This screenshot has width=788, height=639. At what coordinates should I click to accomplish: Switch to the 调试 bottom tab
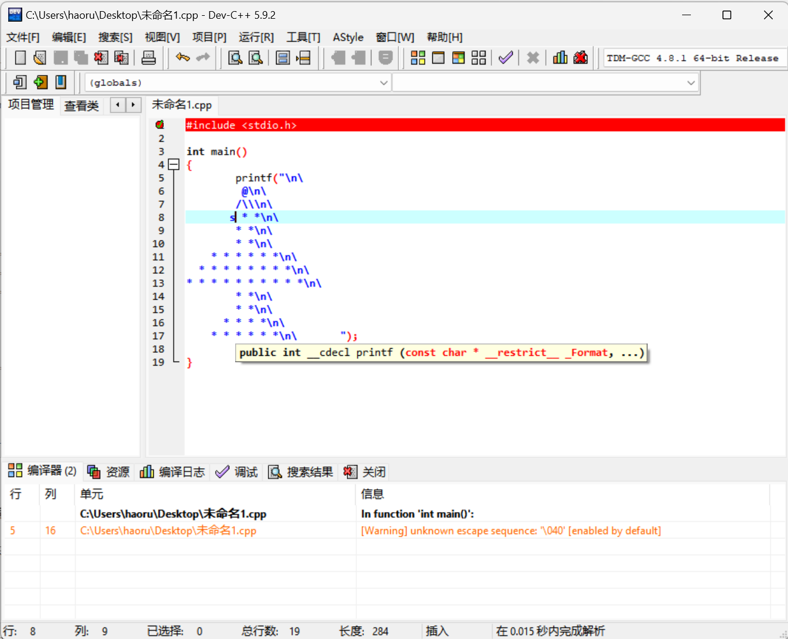237,472
